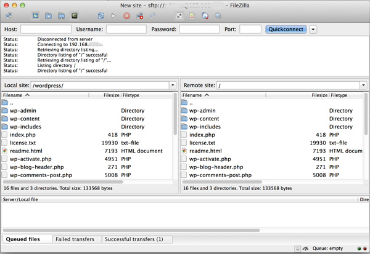Click remote pane horizontal scrollbar

(x=222, y=181)
